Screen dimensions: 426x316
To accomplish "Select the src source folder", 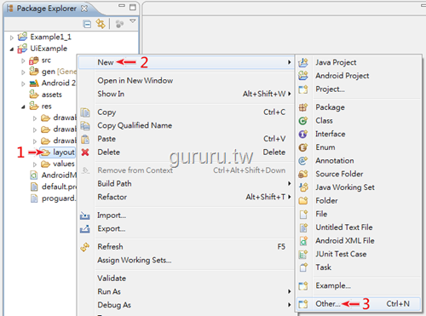I will point(46,60).
